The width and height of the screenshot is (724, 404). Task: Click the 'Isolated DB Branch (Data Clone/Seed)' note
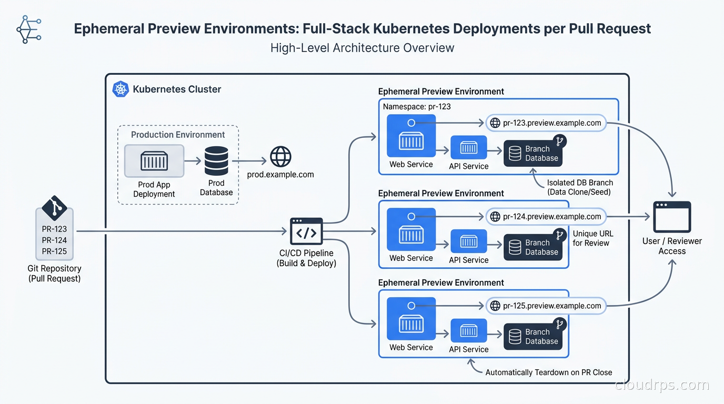(580, 187)
